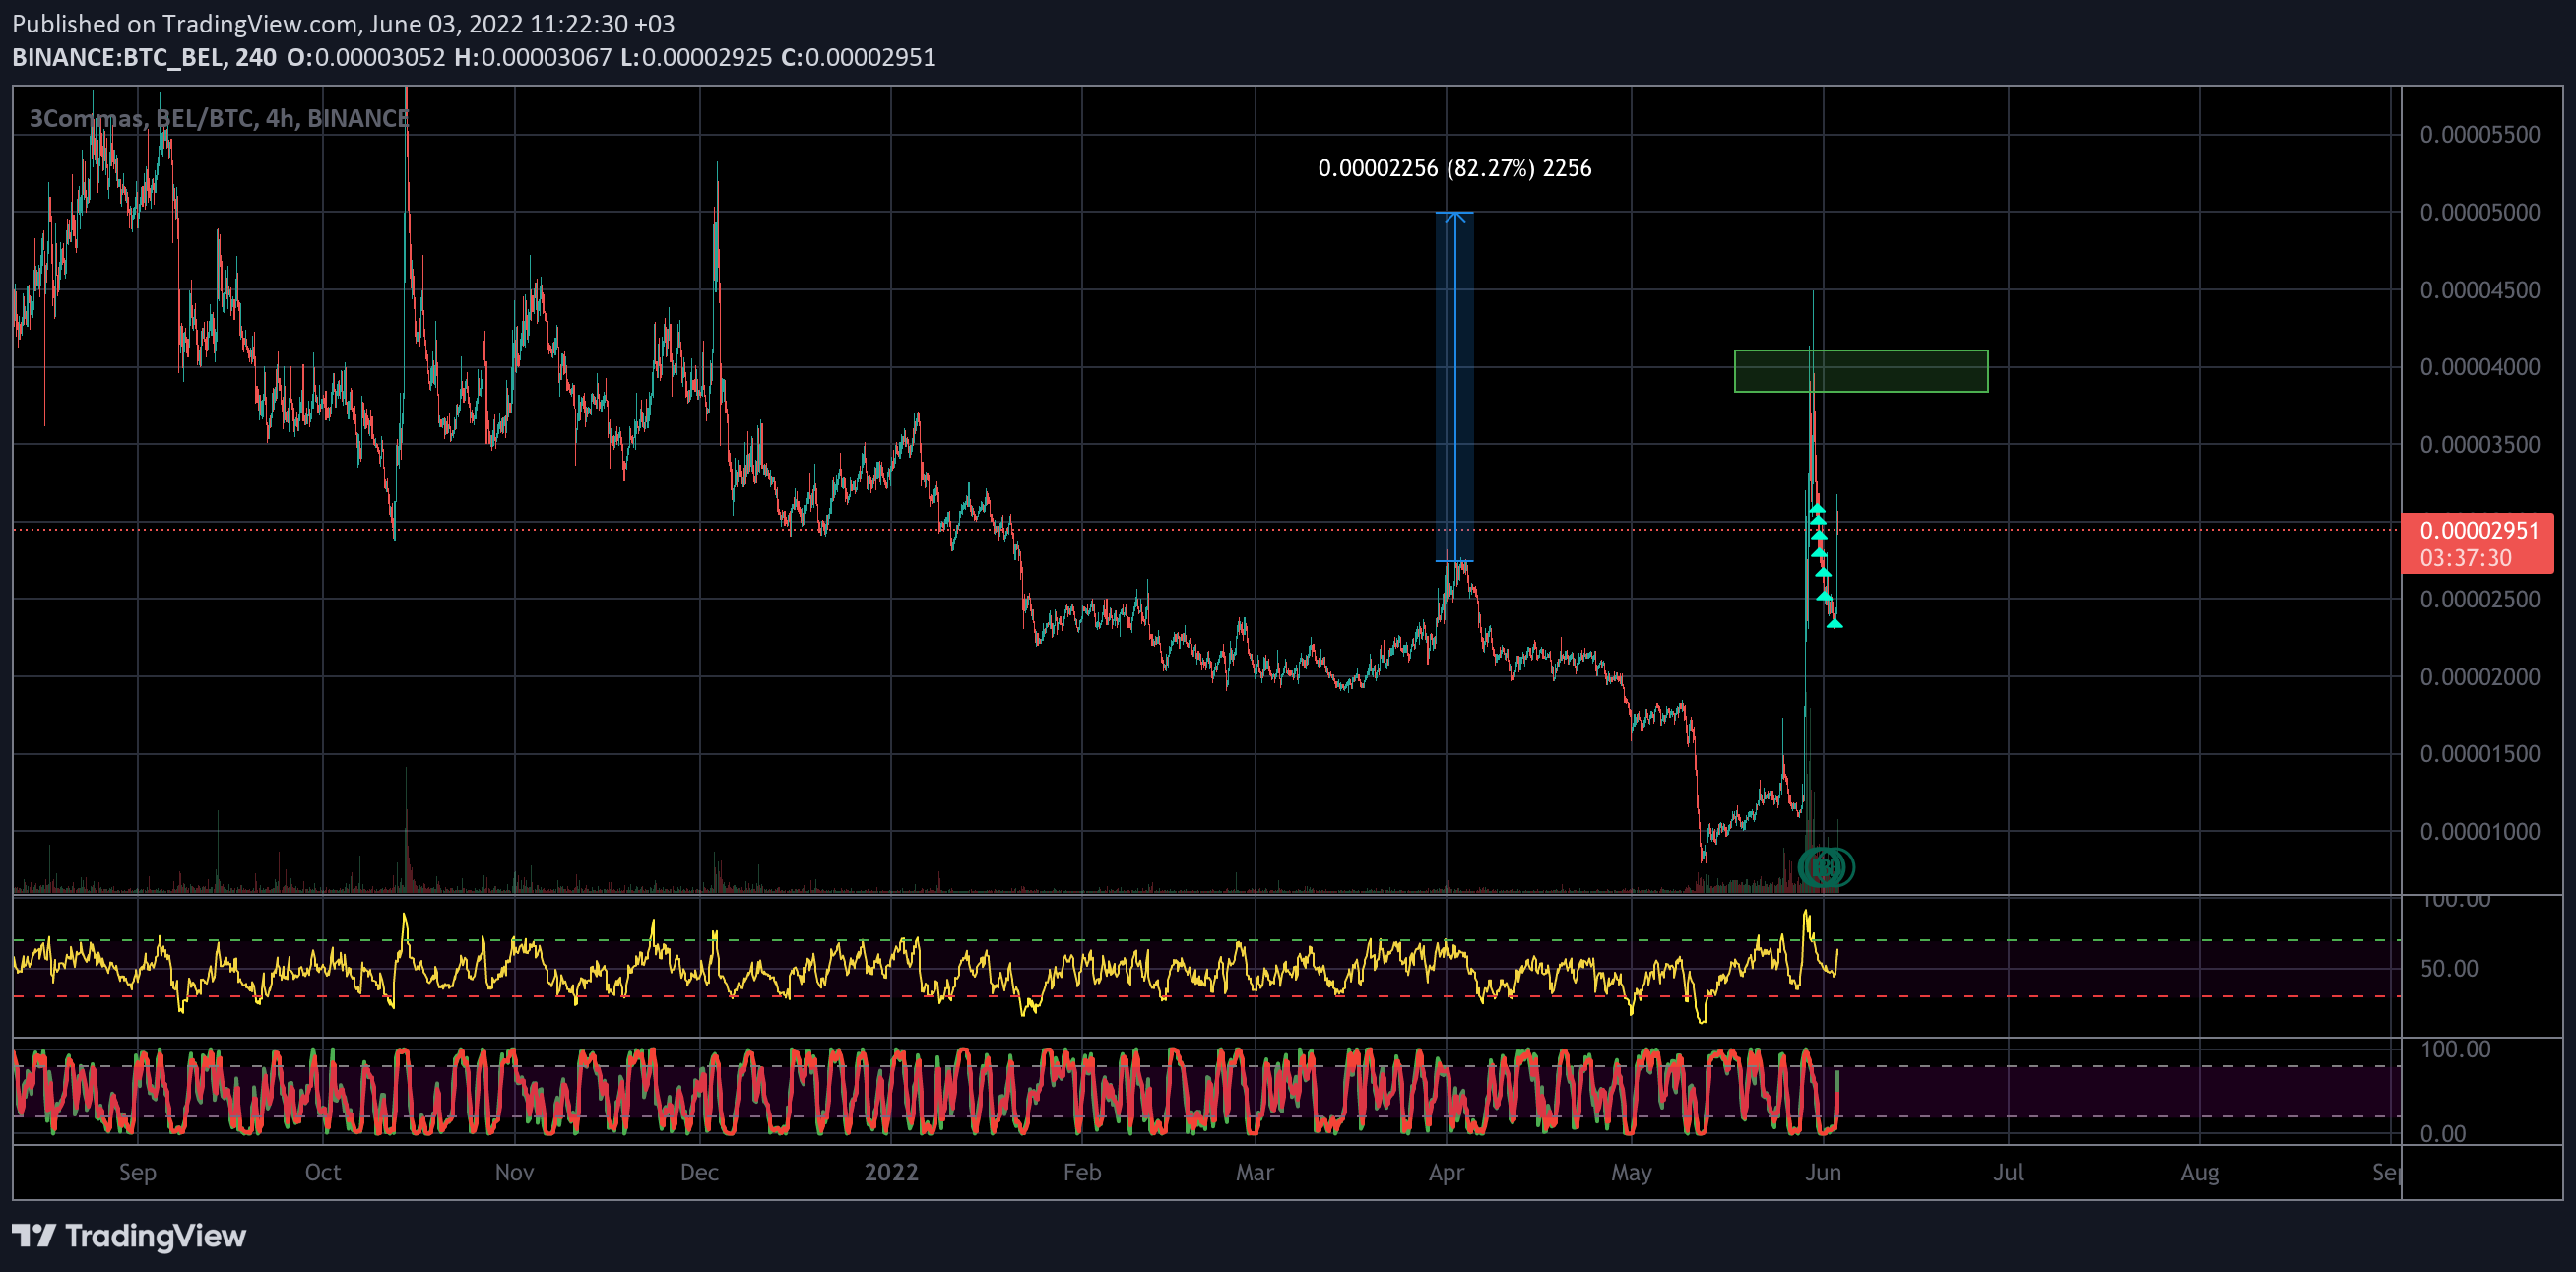The image size is (2576, 1272).
Task: Click the Dec label on the time axis
Action: point(699,1172)
